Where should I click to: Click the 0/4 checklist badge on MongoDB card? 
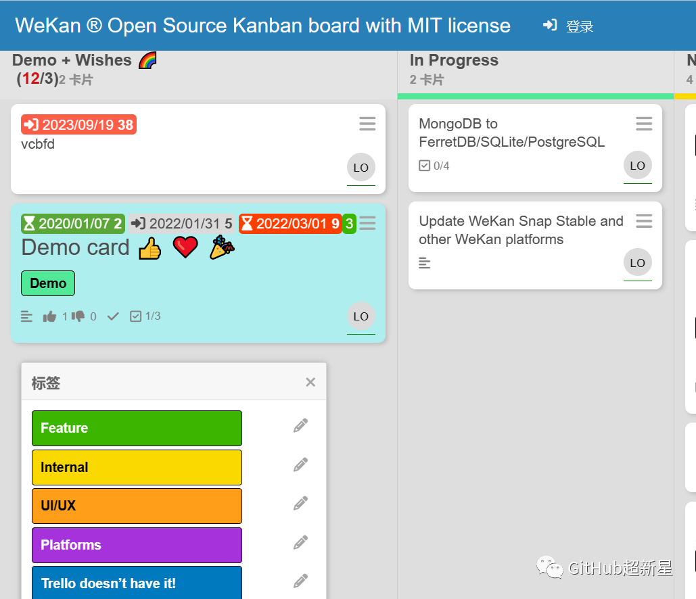click(434, 166)
